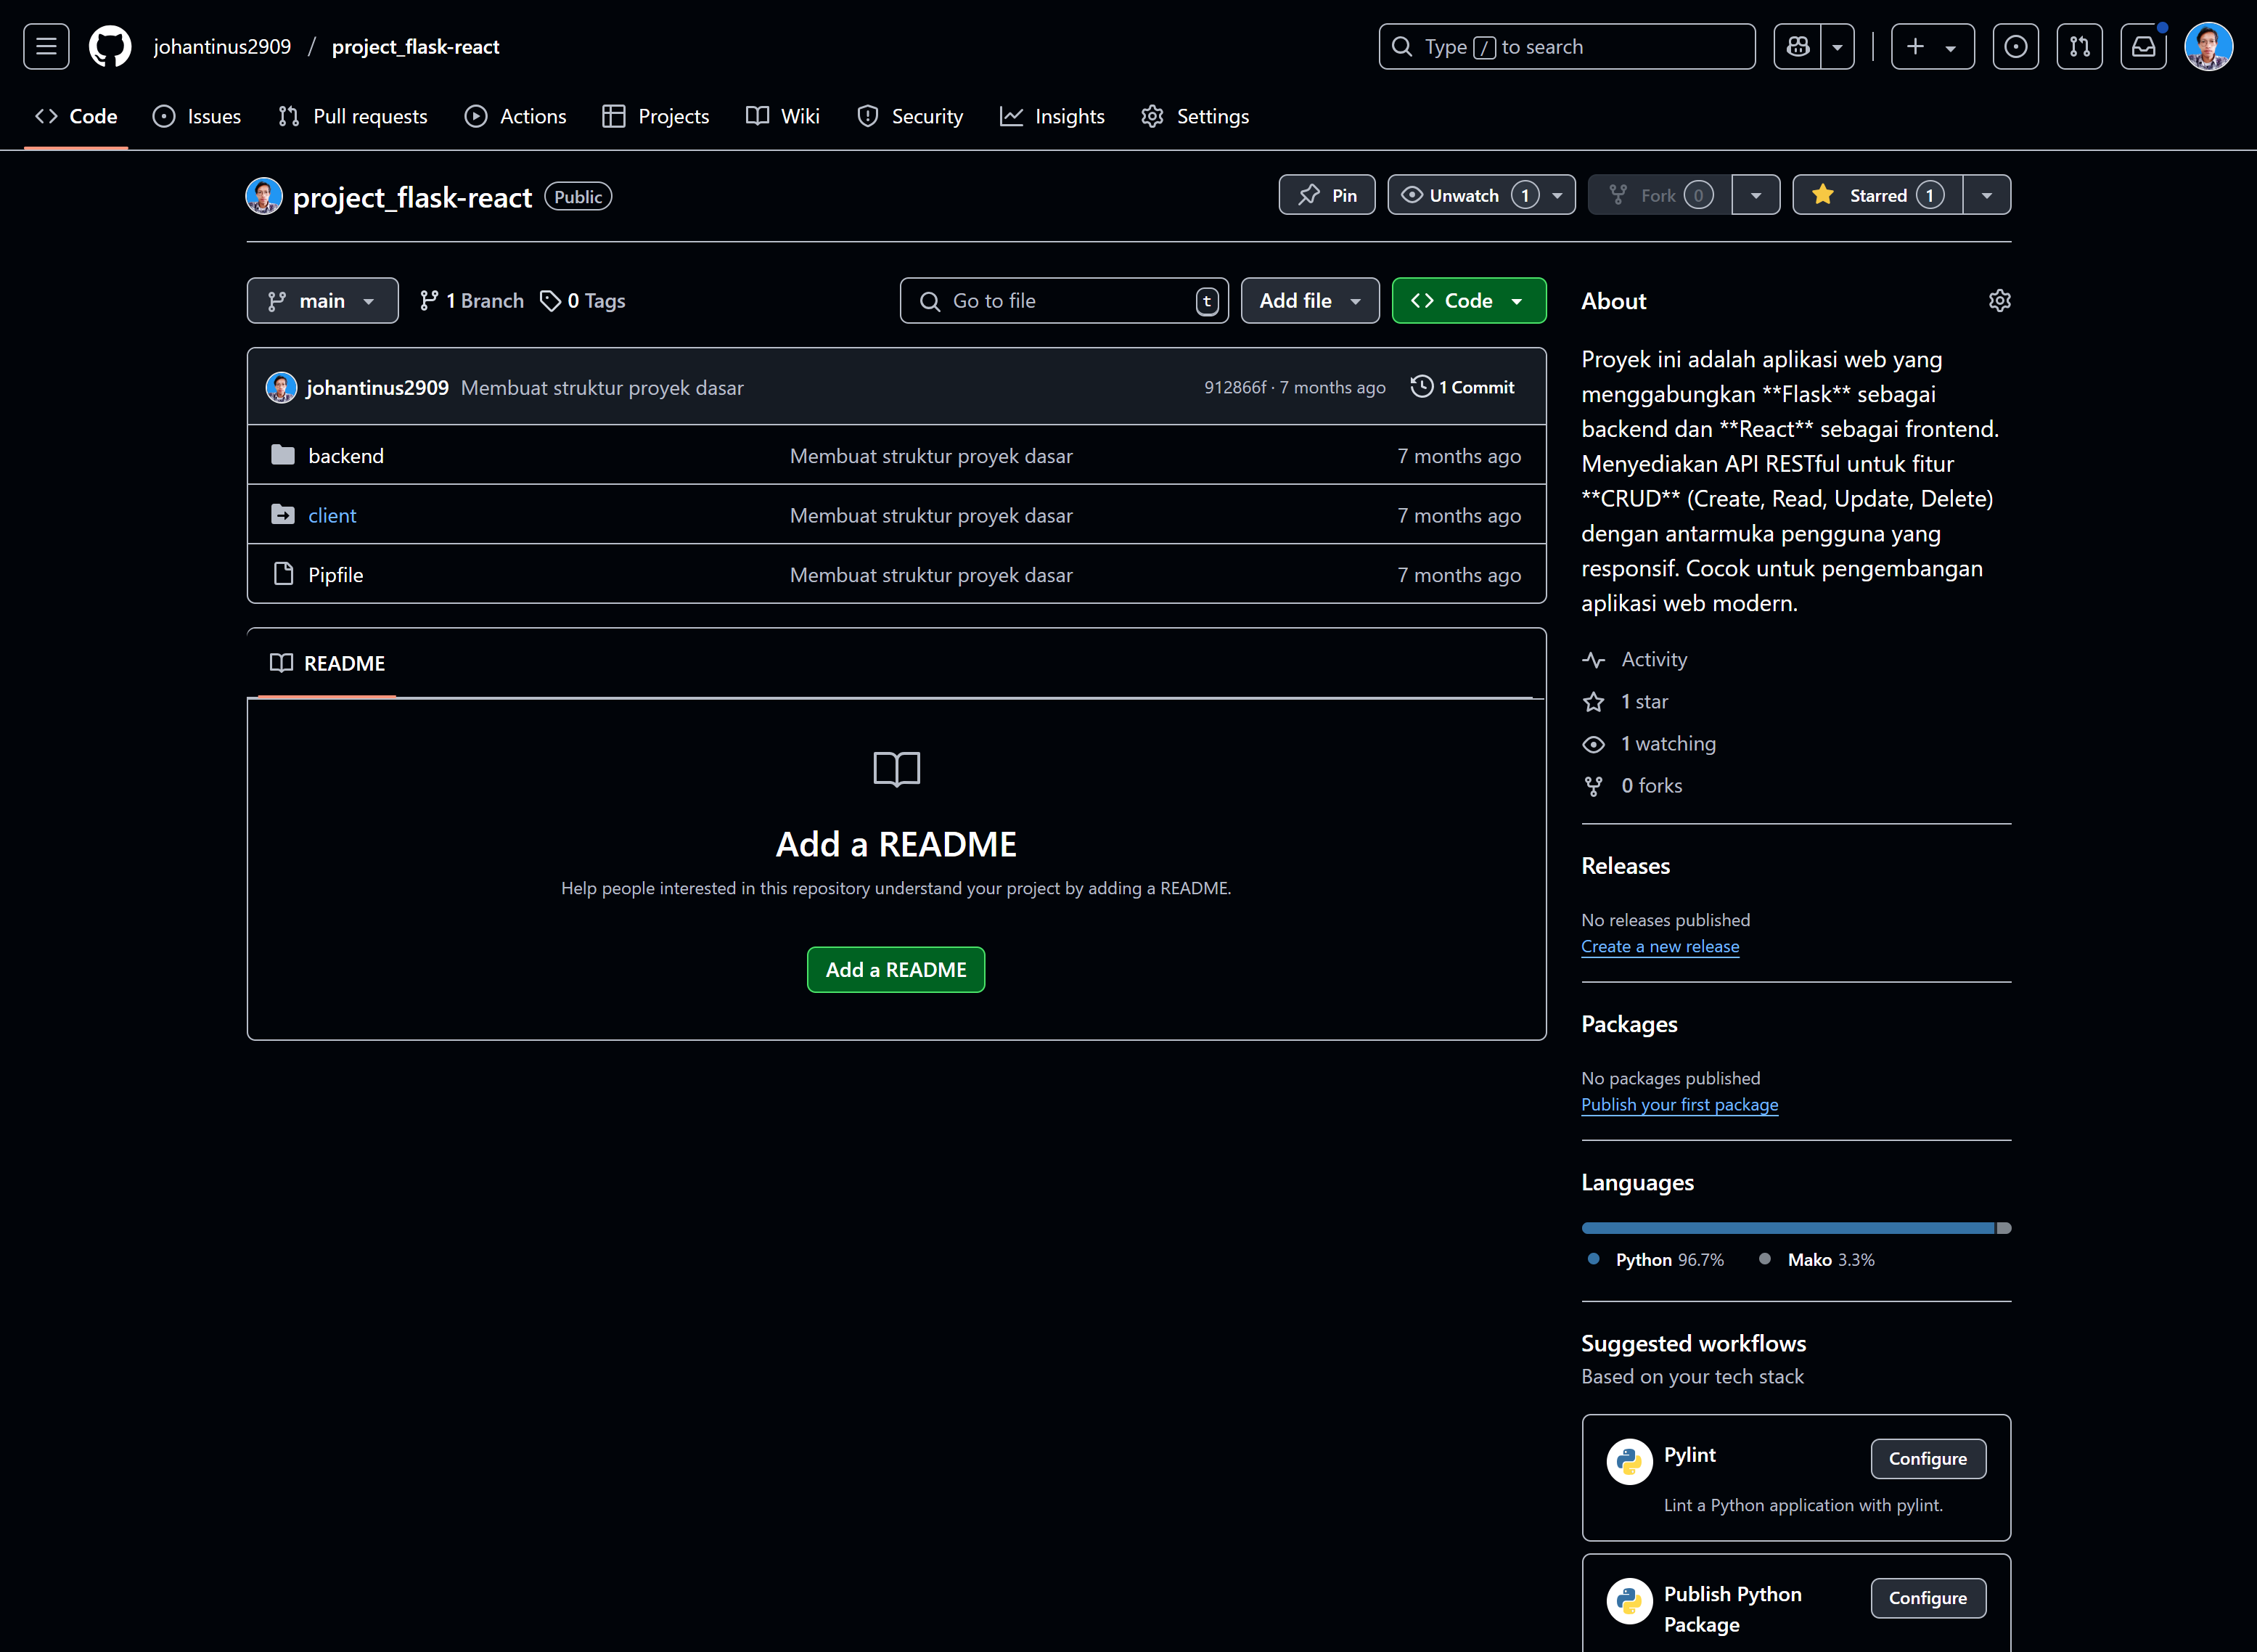Image resolution: width=2257 pixels, height=1652 pixels.
Task: Open the client folder link
Action: point(332,515)
